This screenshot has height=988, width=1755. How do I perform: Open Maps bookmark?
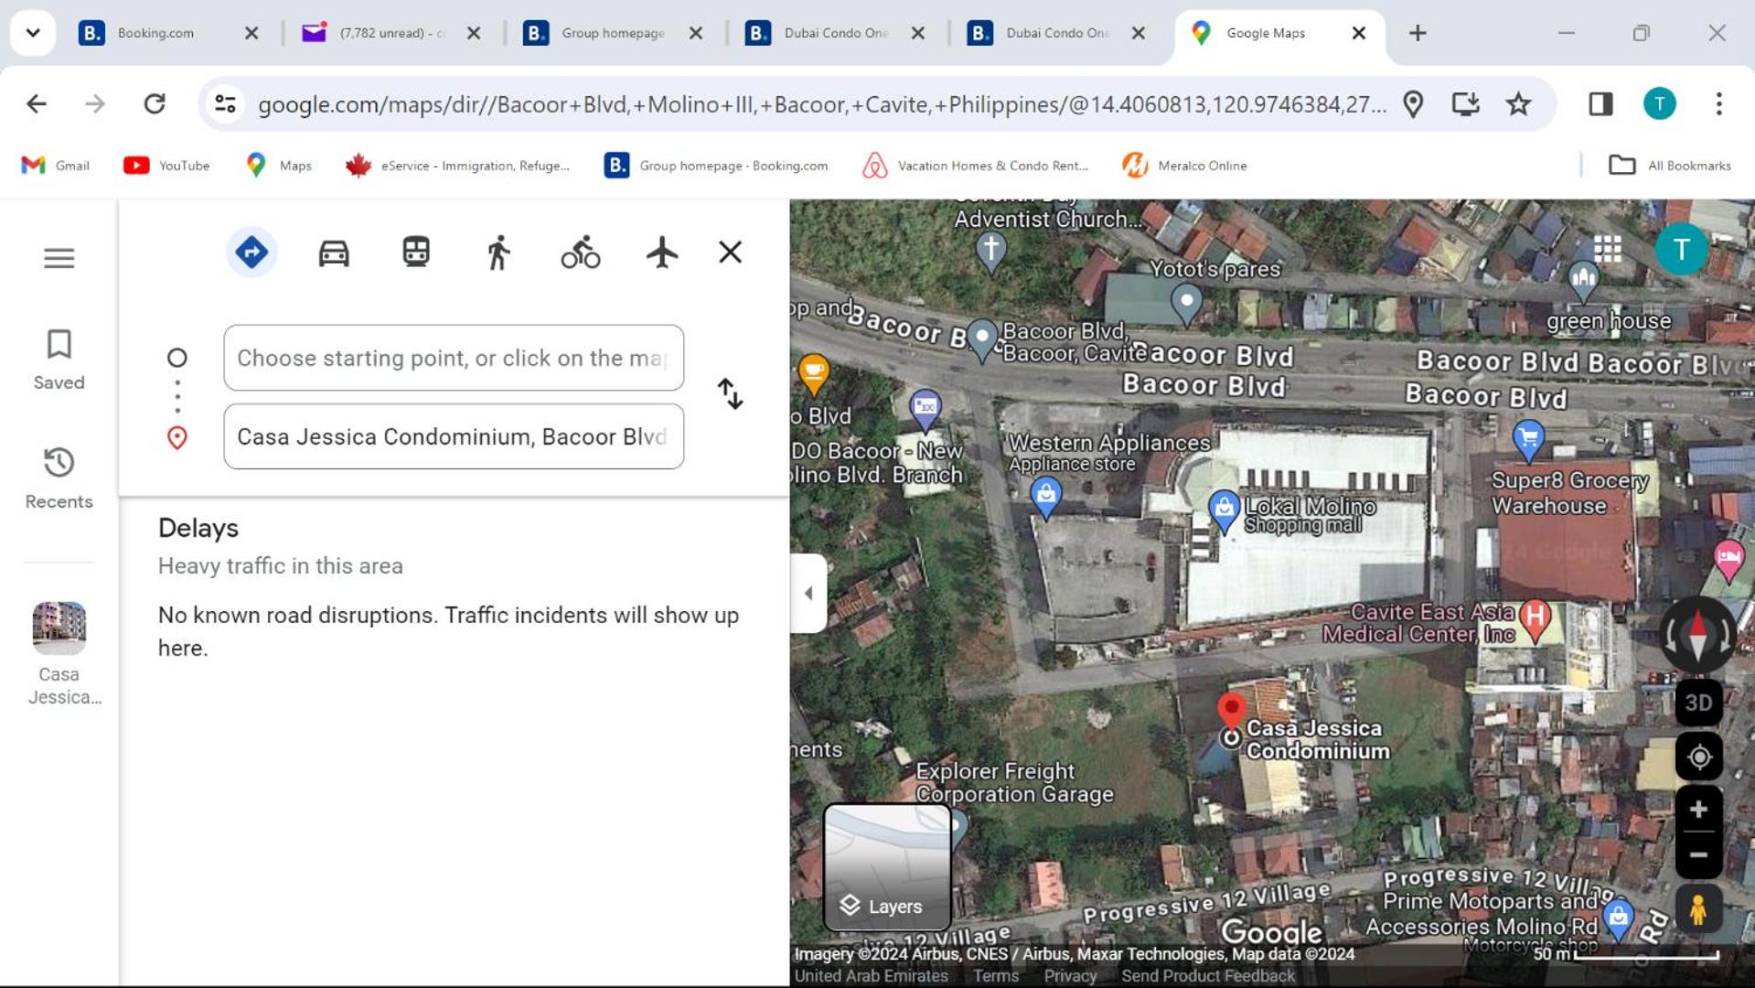[279, 166]
